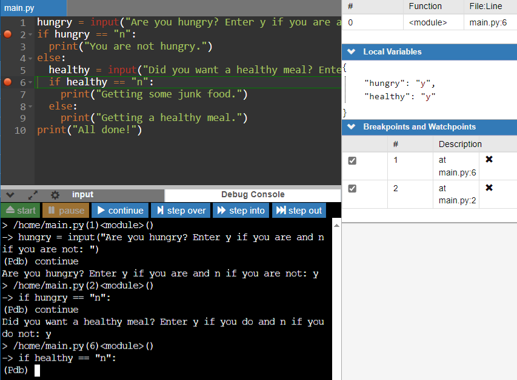Collapse the Local Variables section
Image resolution: width=517 pixels, height=380 pixels.
coord(351,52)
